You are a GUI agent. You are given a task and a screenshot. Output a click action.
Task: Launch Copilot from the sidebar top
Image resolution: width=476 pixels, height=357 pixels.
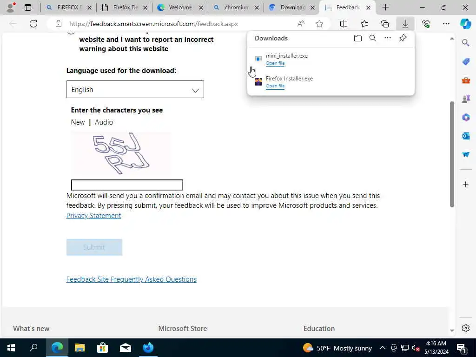[466, 24]
